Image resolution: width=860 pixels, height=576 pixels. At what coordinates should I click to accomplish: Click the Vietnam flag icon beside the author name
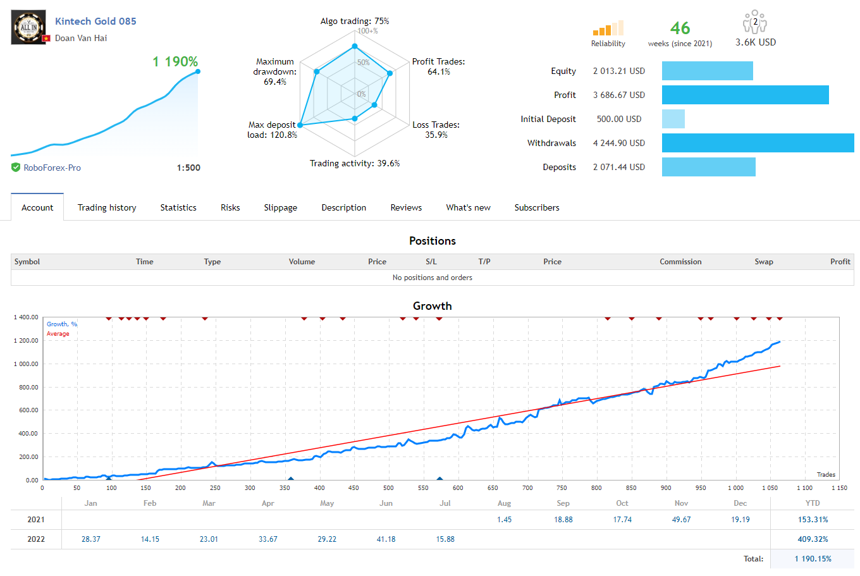[x=46, y=39]
